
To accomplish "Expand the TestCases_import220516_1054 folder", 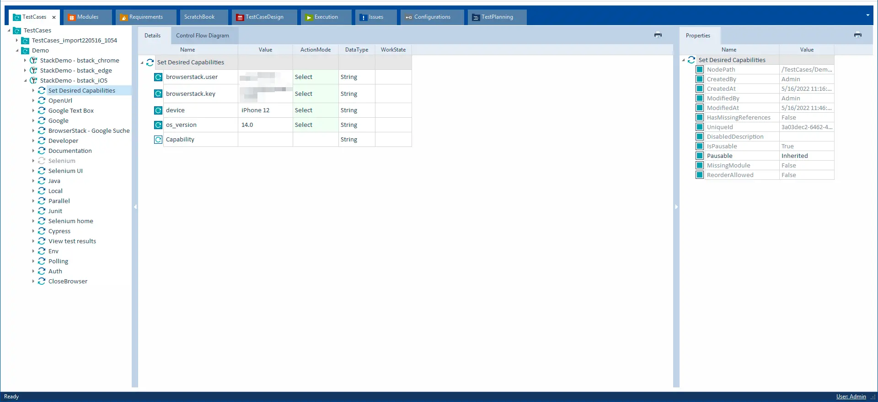I will 17,41.
